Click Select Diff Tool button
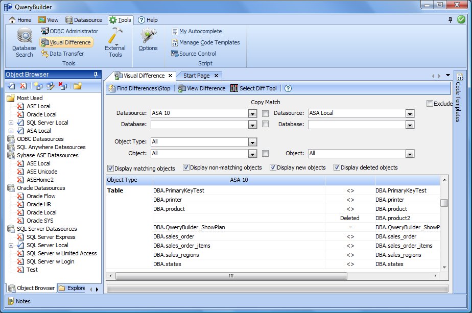This screenshot has height=313, width=472. (254, 88)
